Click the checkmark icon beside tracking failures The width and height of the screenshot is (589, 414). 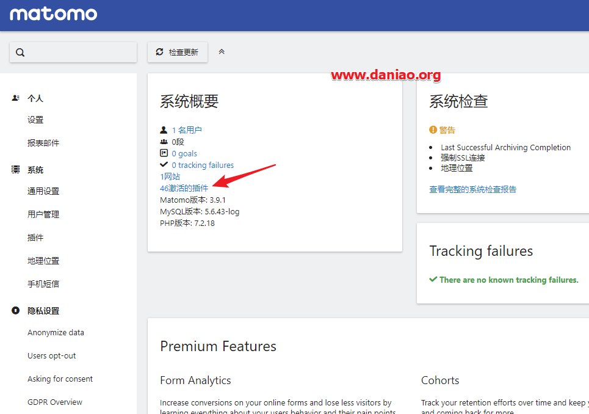[164, 164]
